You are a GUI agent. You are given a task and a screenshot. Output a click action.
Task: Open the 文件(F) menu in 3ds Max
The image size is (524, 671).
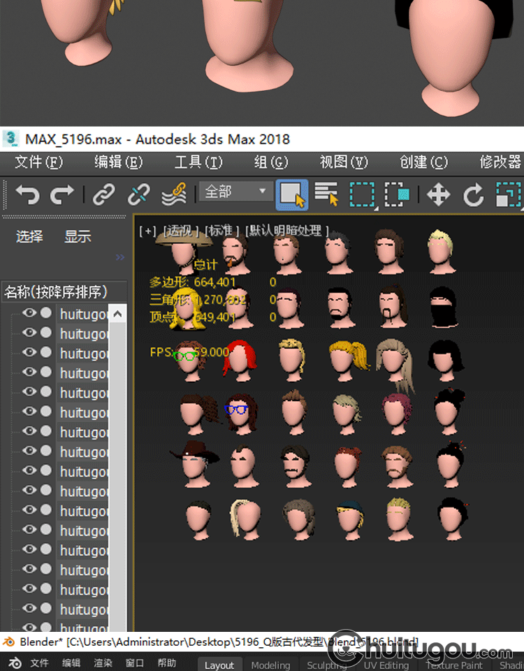click(38, 162)
